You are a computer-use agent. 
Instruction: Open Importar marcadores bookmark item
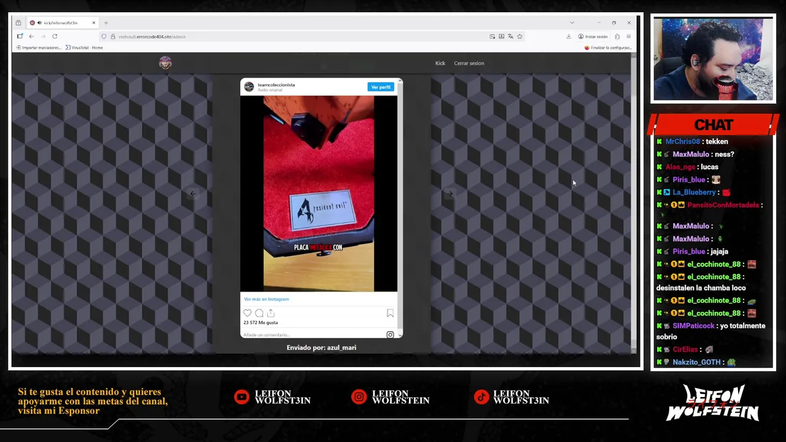pos(39,47)
